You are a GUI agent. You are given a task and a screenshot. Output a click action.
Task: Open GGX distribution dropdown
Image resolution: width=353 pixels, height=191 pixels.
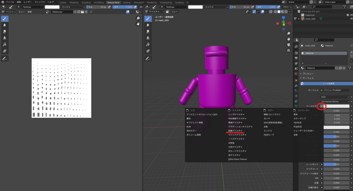tap(335, 97)
